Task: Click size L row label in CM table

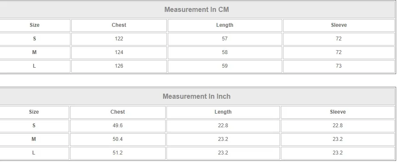Action: pyautogui.click(x=35, y=66)
